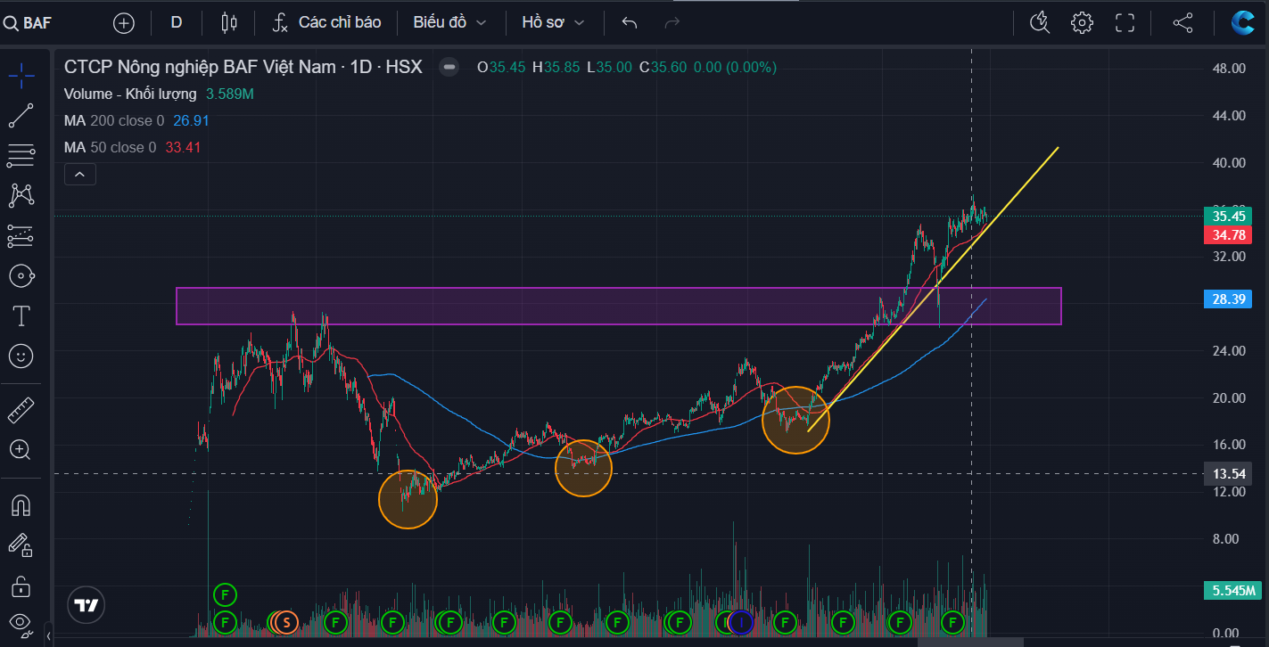Select the crosshair cursor tool
Screen dimensions: 1269x647
click(21, 76)
